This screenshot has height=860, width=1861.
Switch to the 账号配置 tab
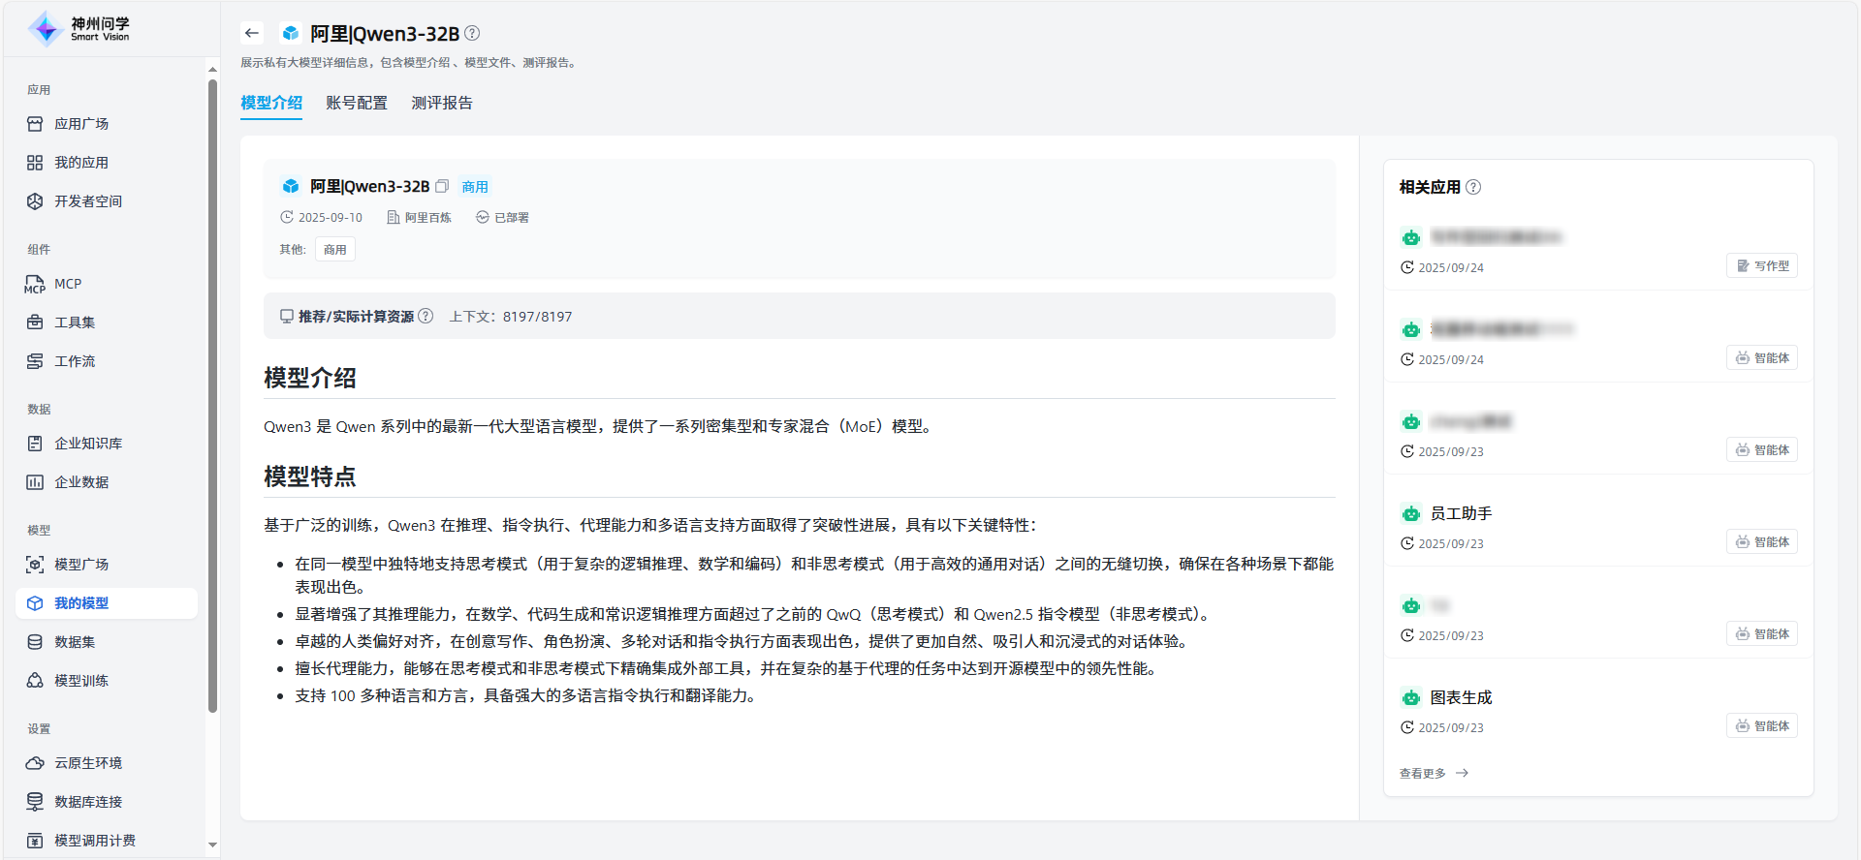point(356,103)
